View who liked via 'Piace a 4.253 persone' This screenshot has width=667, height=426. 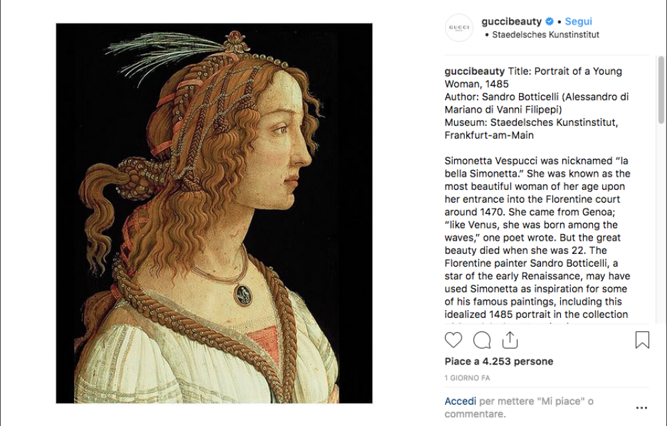499,361
